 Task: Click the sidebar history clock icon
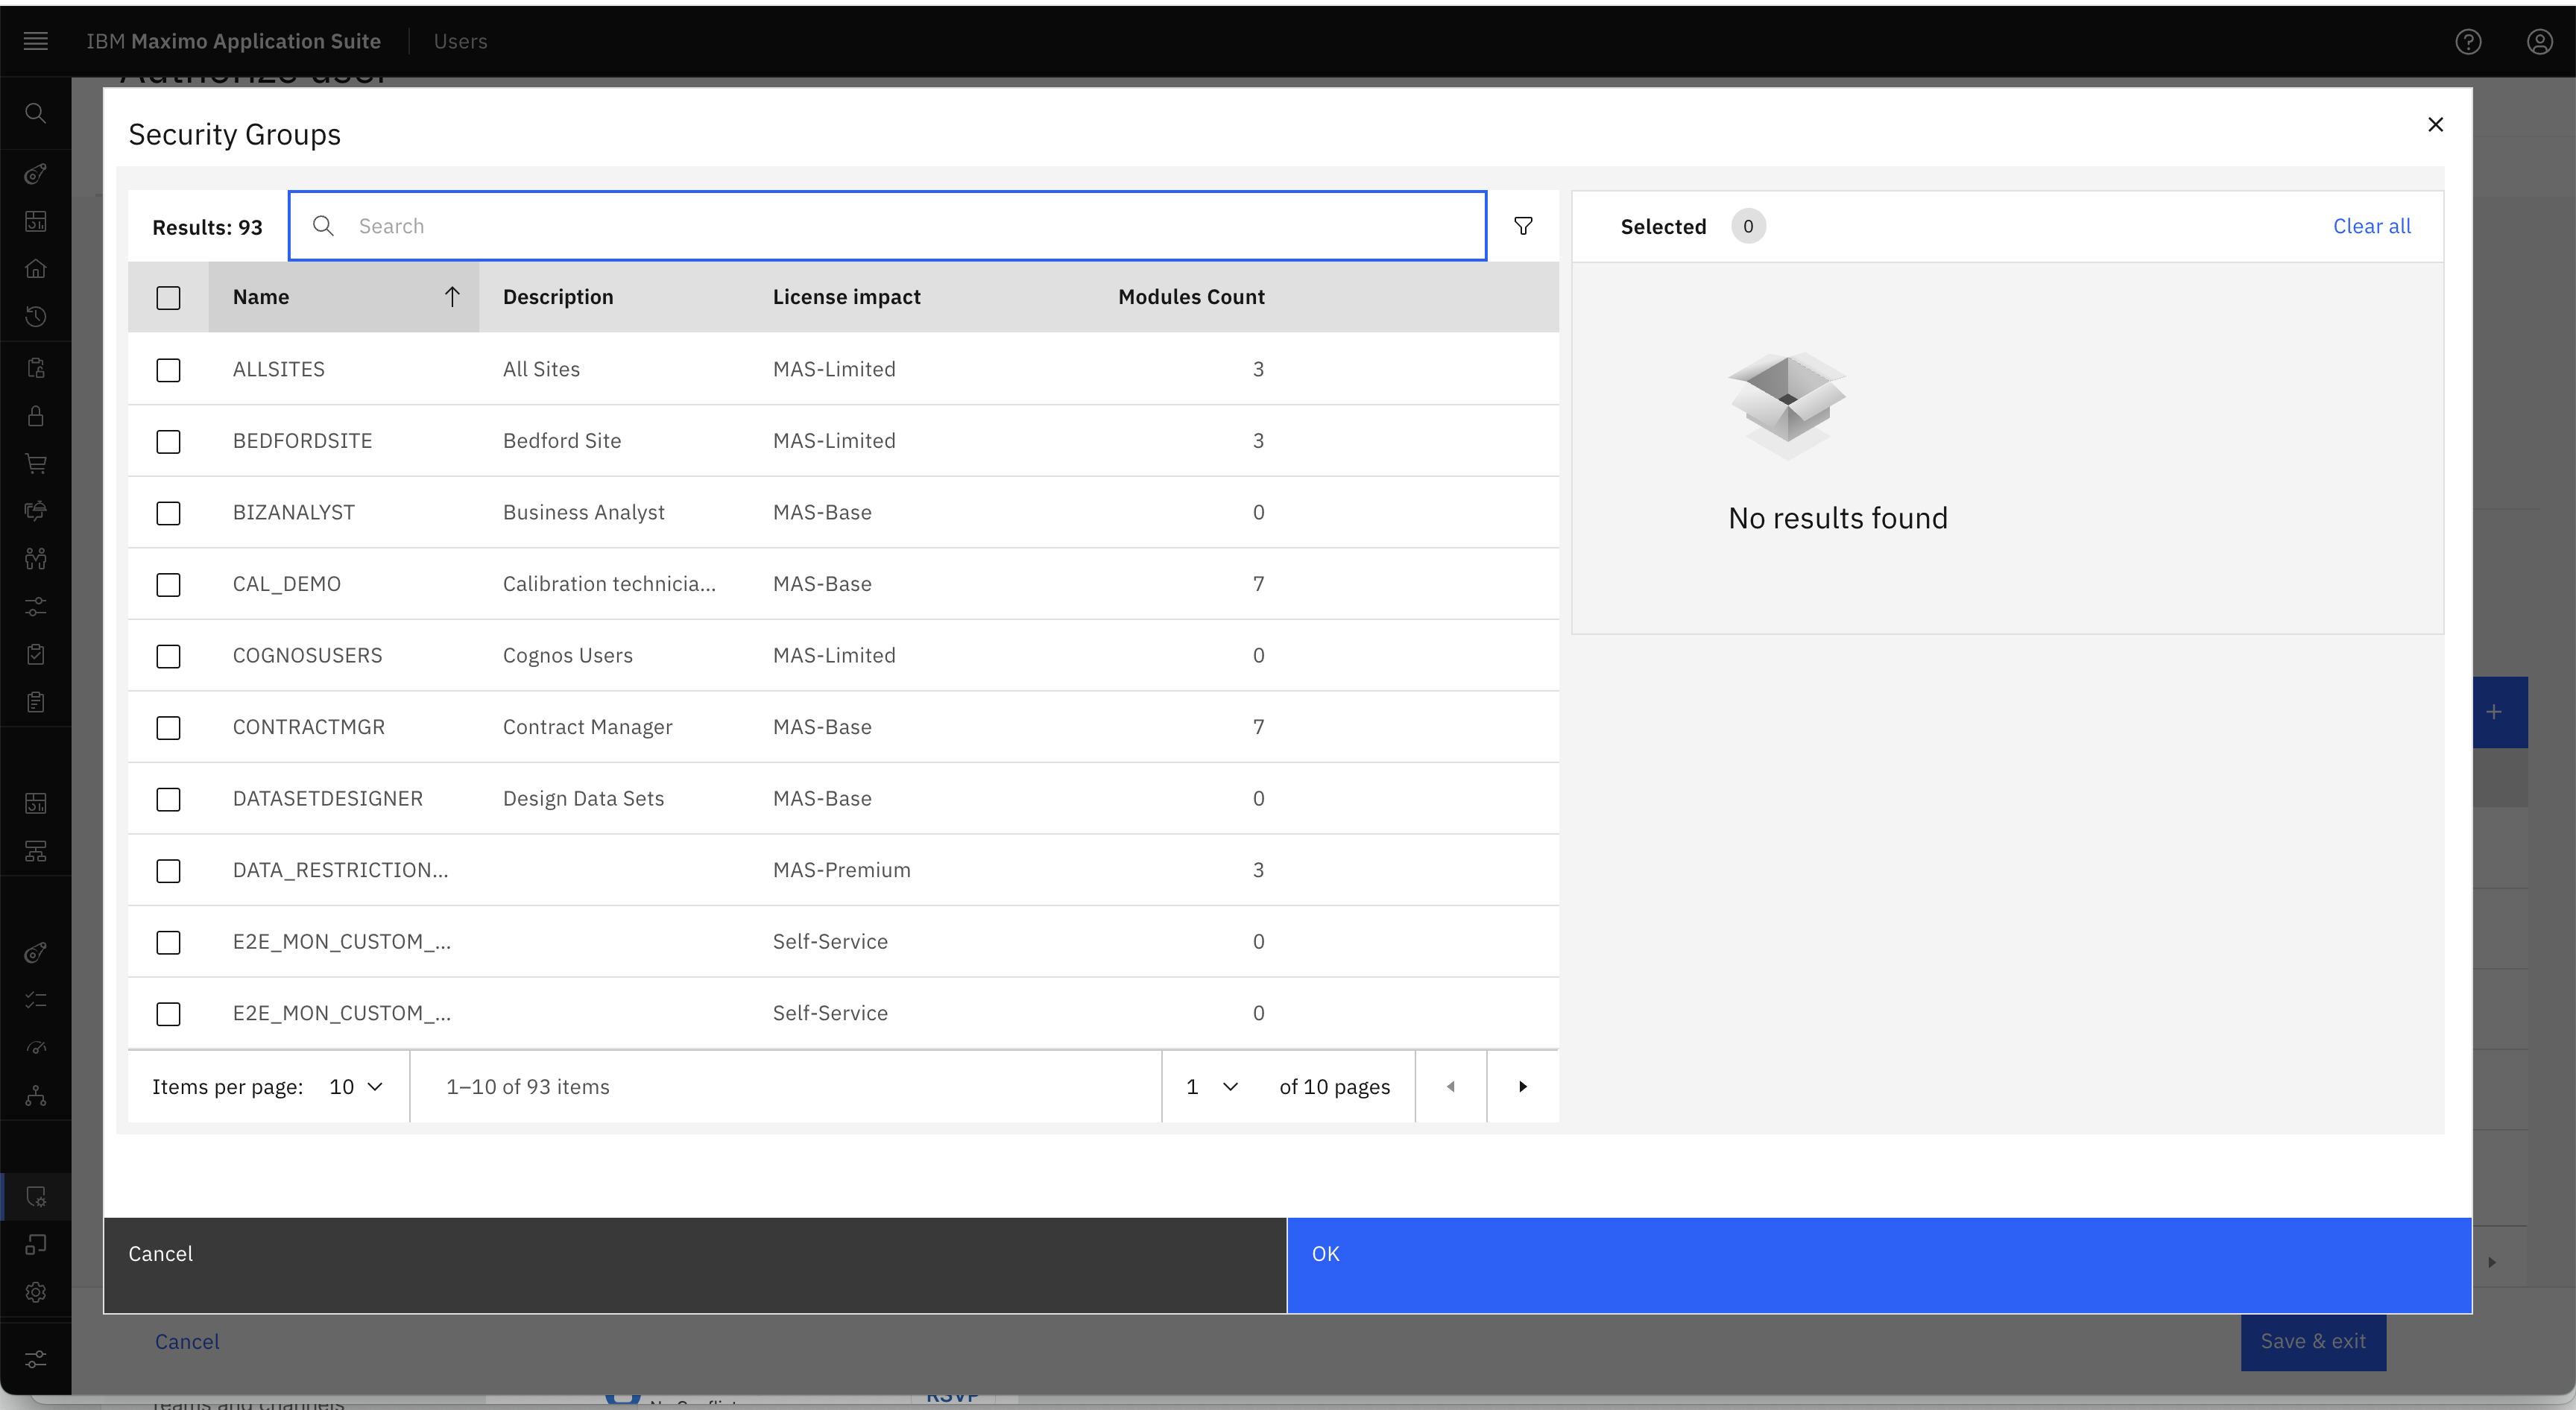coord(36,317)
